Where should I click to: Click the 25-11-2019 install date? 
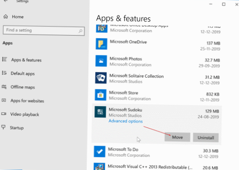tap(210, 49)
